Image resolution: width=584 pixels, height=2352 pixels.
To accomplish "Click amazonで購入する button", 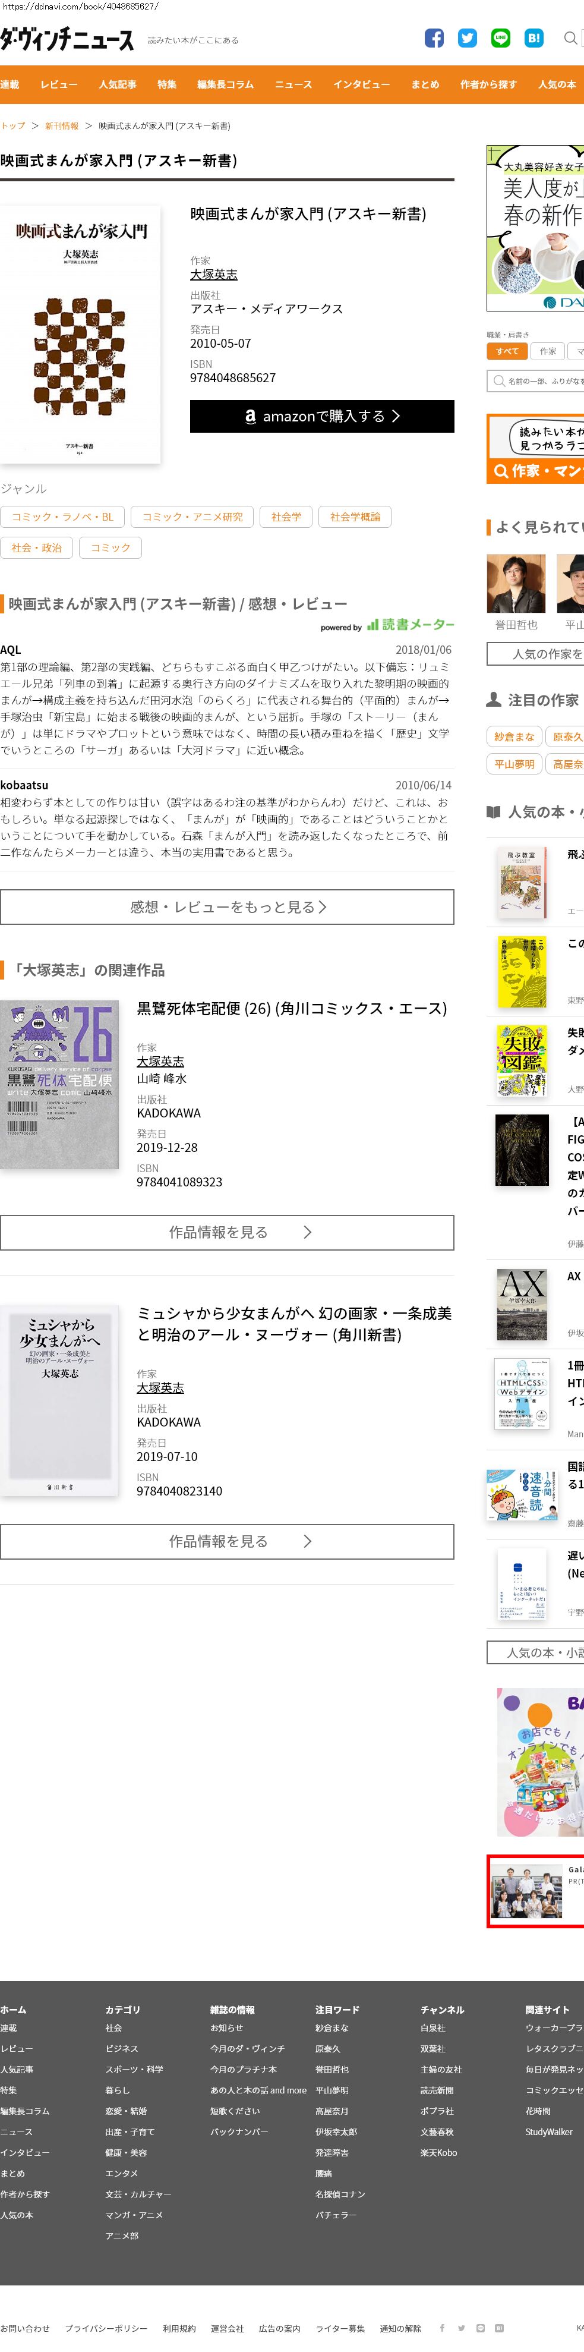I will (x=322, y=415).
